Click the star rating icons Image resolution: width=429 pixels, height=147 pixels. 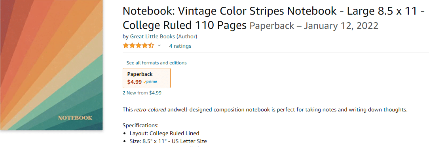point(139,45)
